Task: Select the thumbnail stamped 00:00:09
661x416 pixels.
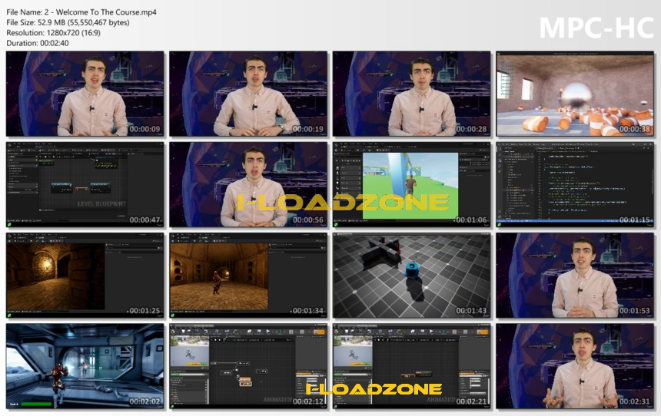Action: coord(85,94)
